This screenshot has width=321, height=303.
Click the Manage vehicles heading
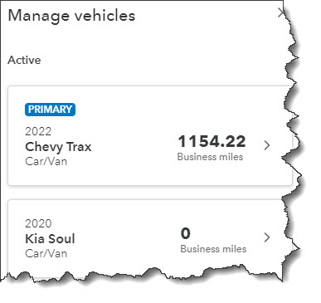tap(72, 16)
